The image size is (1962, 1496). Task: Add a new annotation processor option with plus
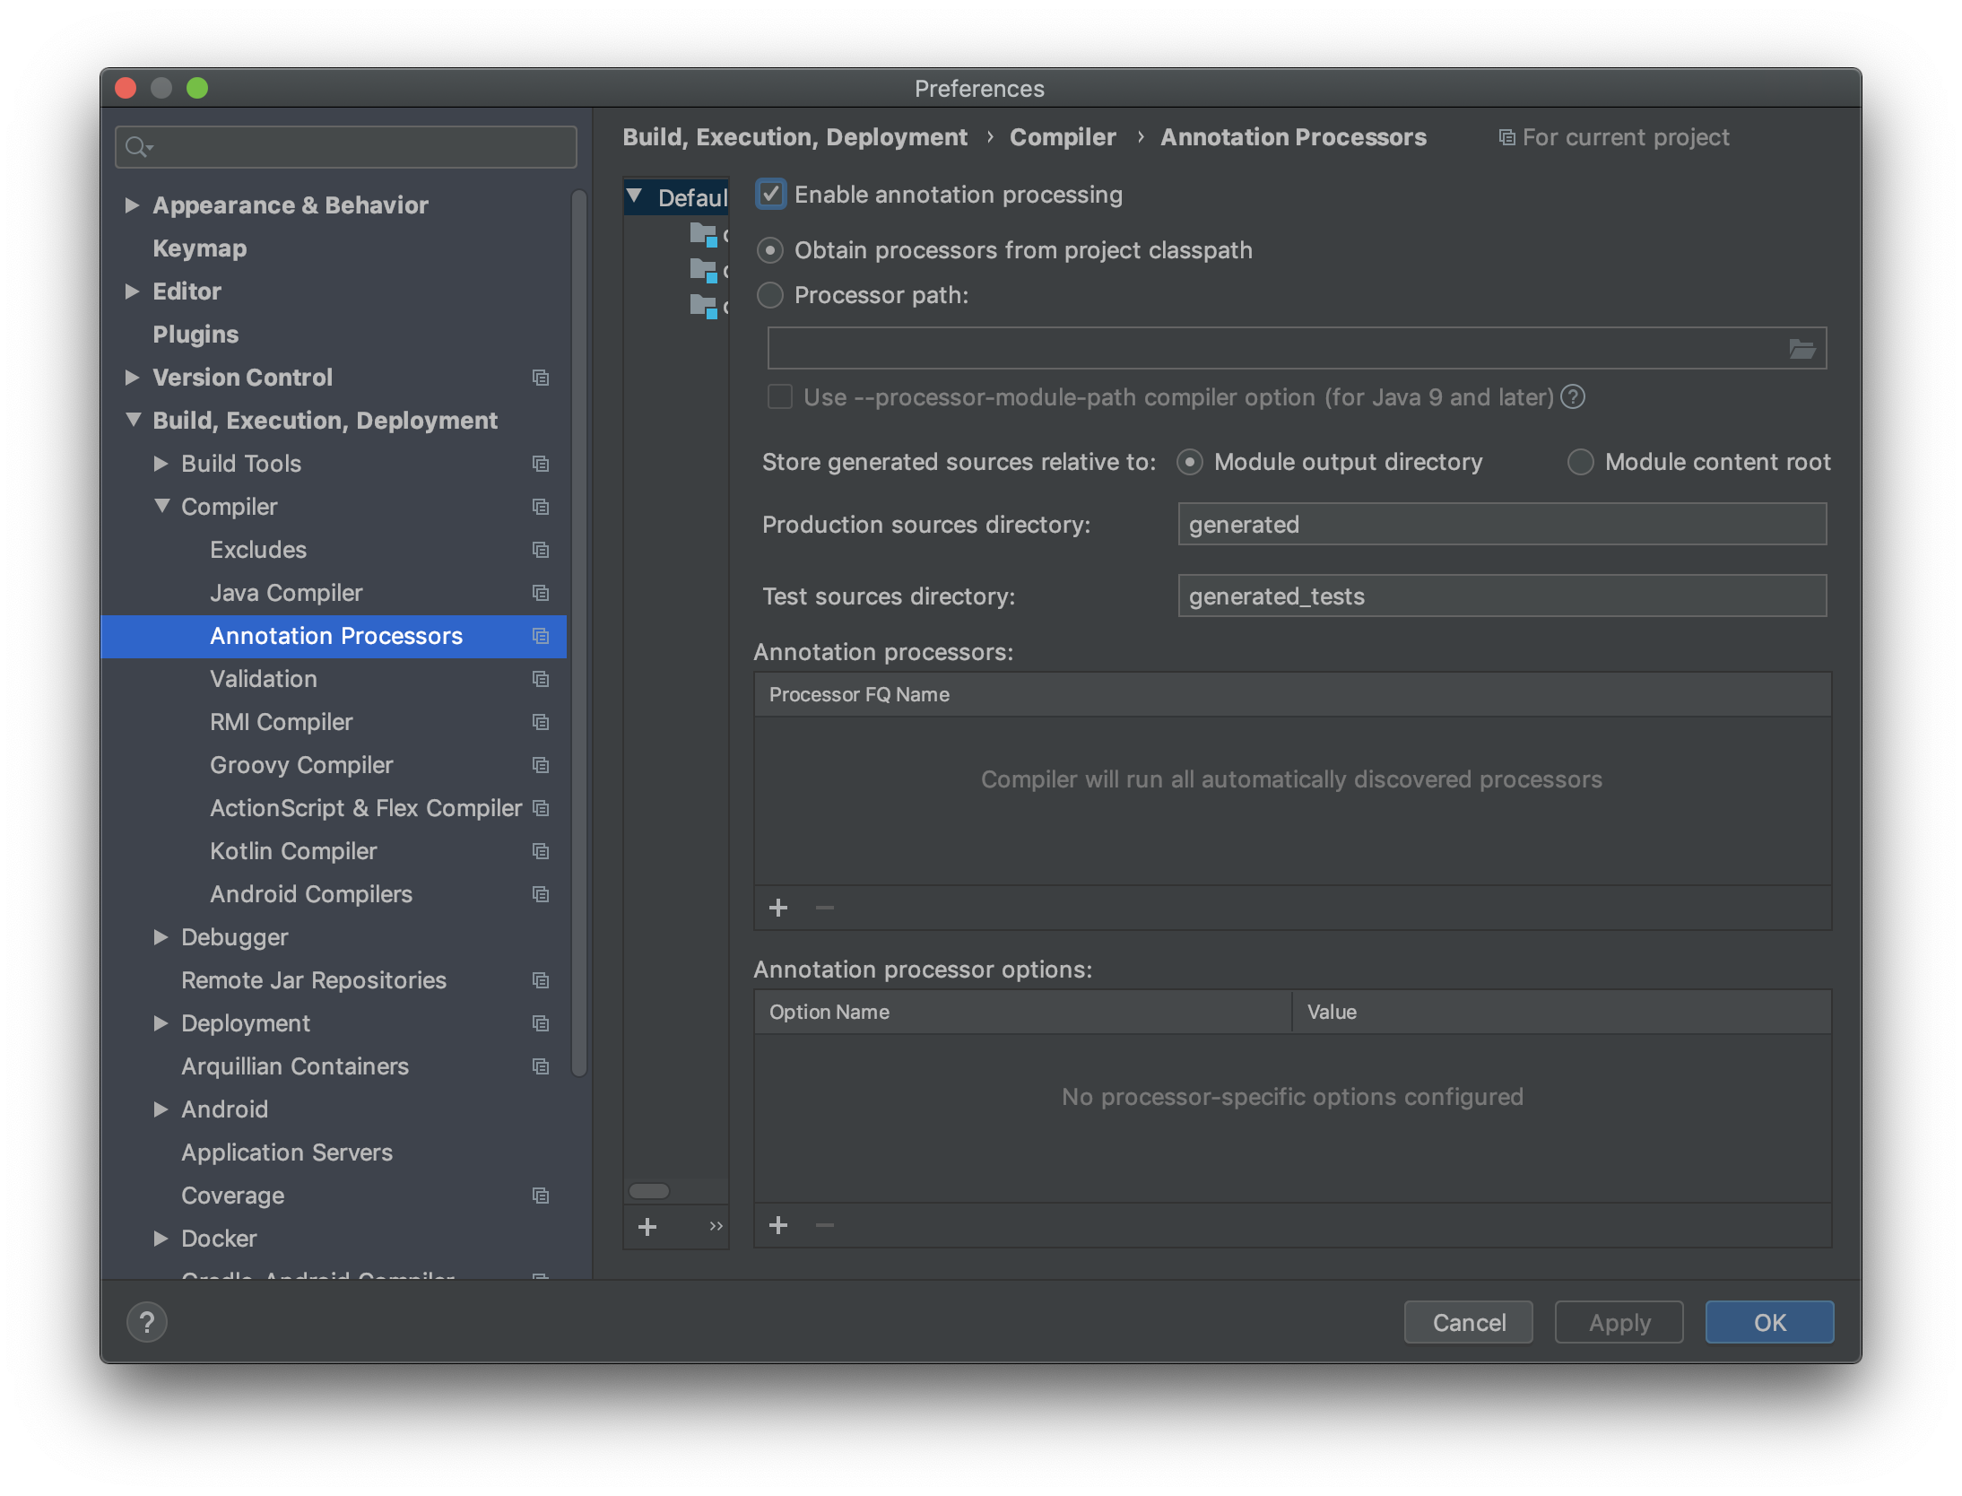coord(778,1225)
